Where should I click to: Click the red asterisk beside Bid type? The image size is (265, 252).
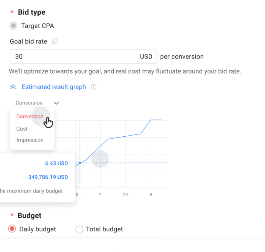(12, 12)
